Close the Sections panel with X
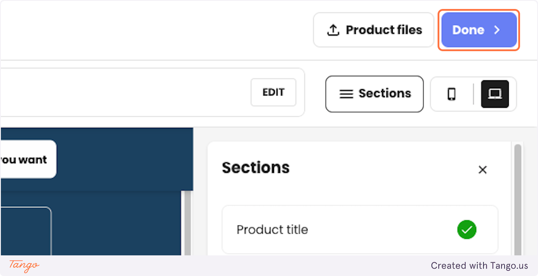538x276 pixels. (x=482, y=170)
